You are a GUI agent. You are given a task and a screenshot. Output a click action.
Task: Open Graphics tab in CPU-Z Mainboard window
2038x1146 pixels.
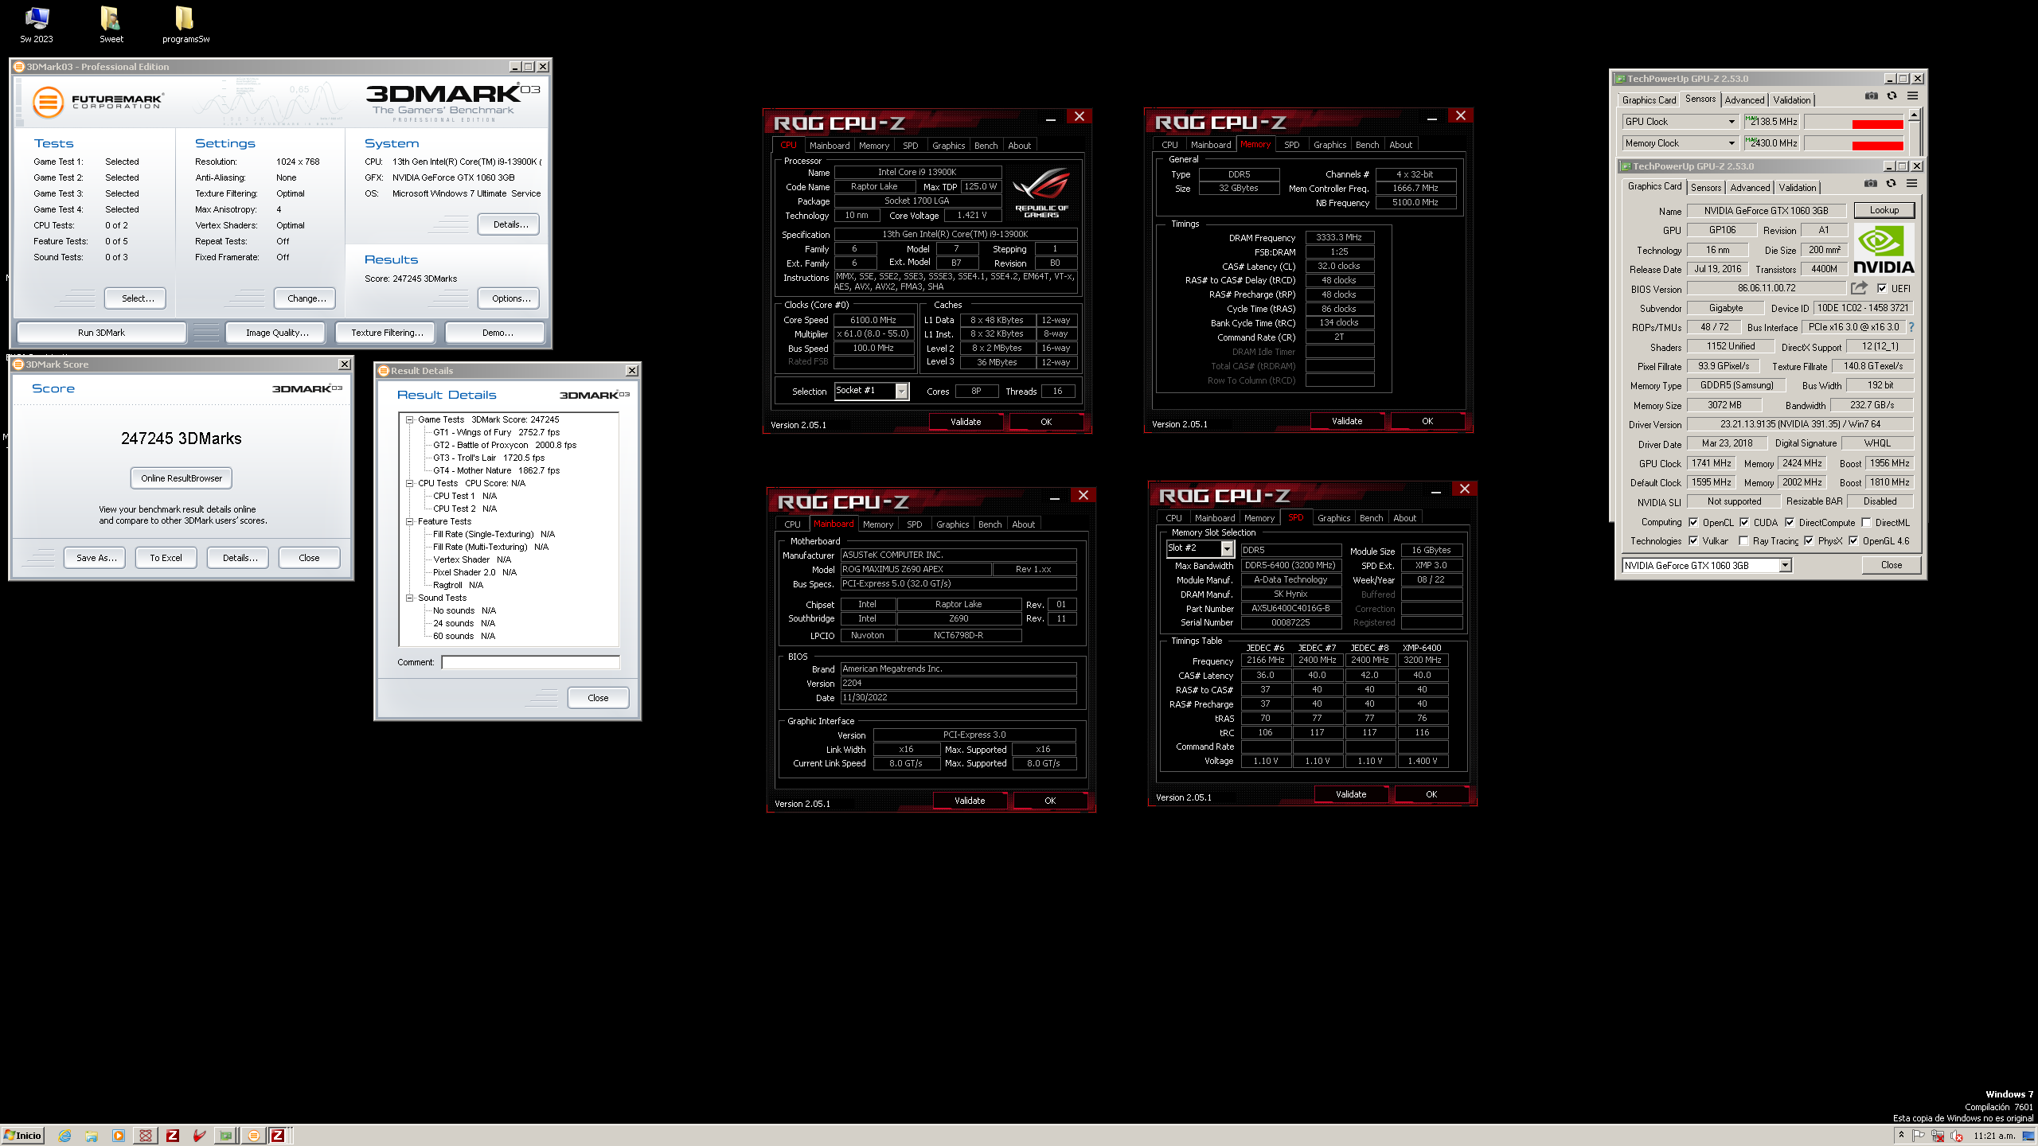(x=952, y=524)
